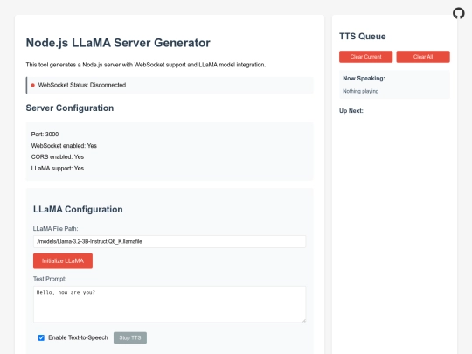Click the Stop TTS button
Screen dimensions: 472x354
coord(130,337)
